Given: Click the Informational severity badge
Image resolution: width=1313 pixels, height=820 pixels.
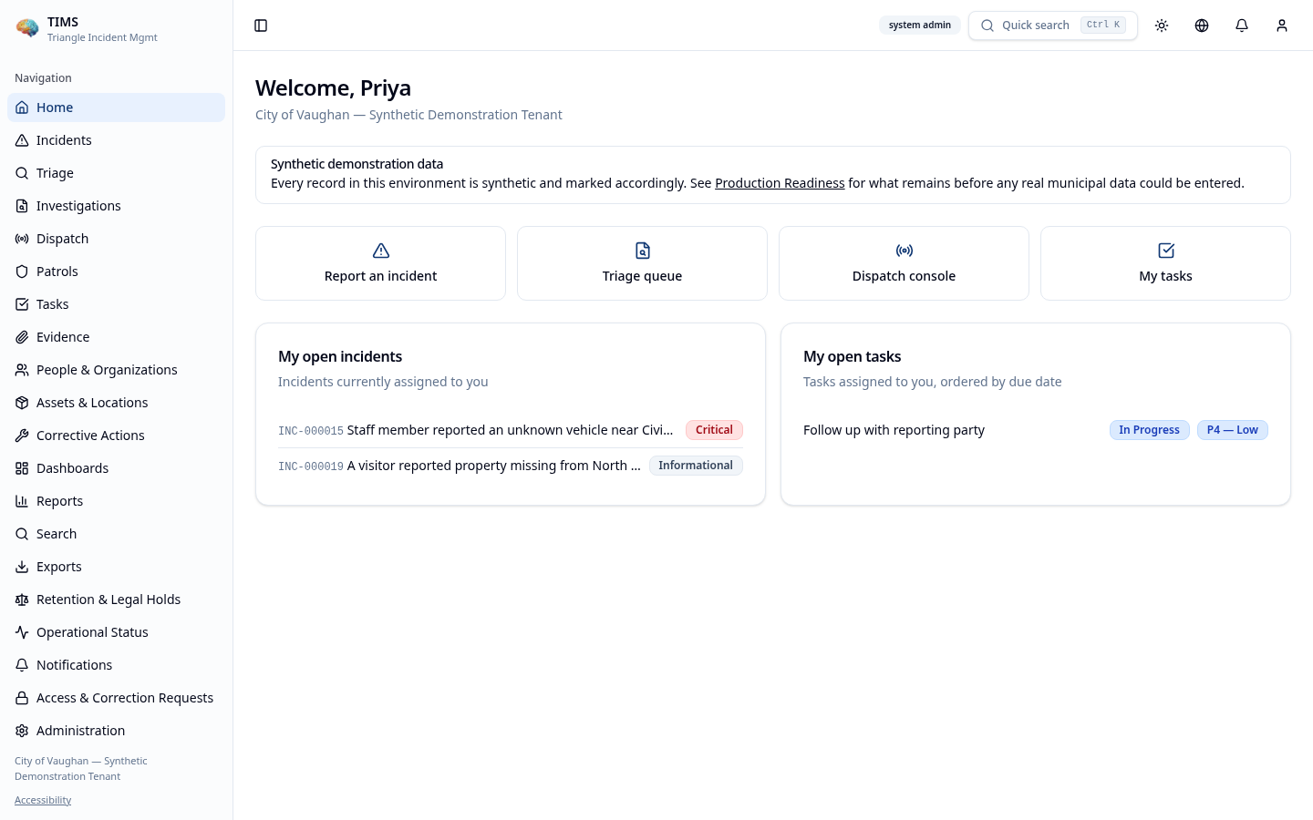Looking at the screenshot, I should pyautogui.click(x=696, y=466).
